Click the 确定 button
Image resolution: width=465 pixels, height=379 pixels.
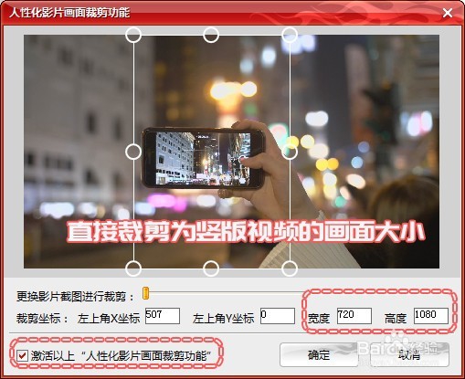tap(319, 354)
